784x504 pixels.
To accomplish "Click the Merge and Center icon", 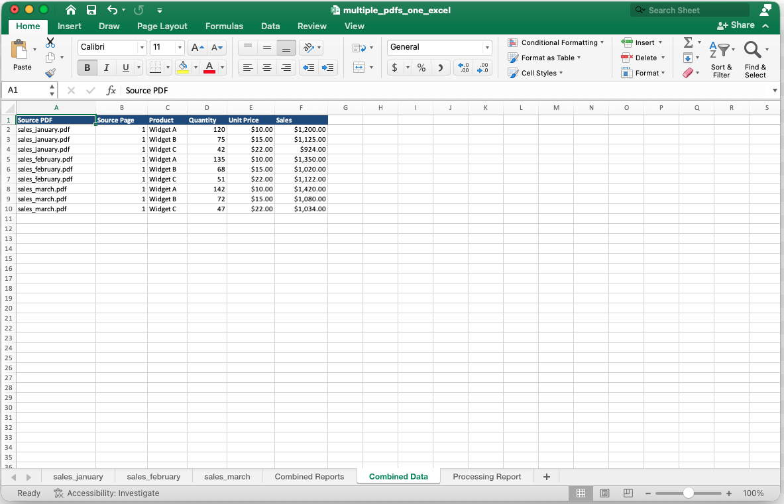I will tap(359, 68).
